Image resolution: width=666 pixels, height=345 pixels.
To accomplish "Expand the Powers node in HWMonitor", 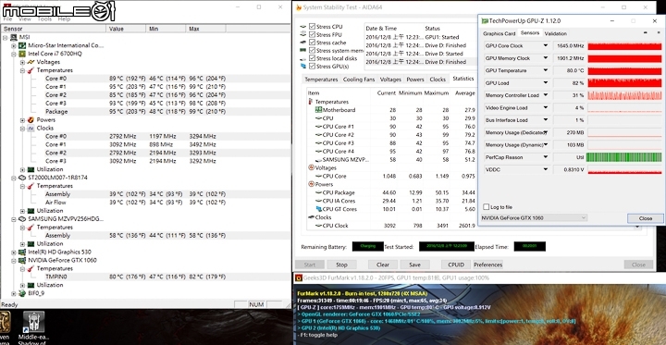I will pyautogui.click(x=22, y=120).
